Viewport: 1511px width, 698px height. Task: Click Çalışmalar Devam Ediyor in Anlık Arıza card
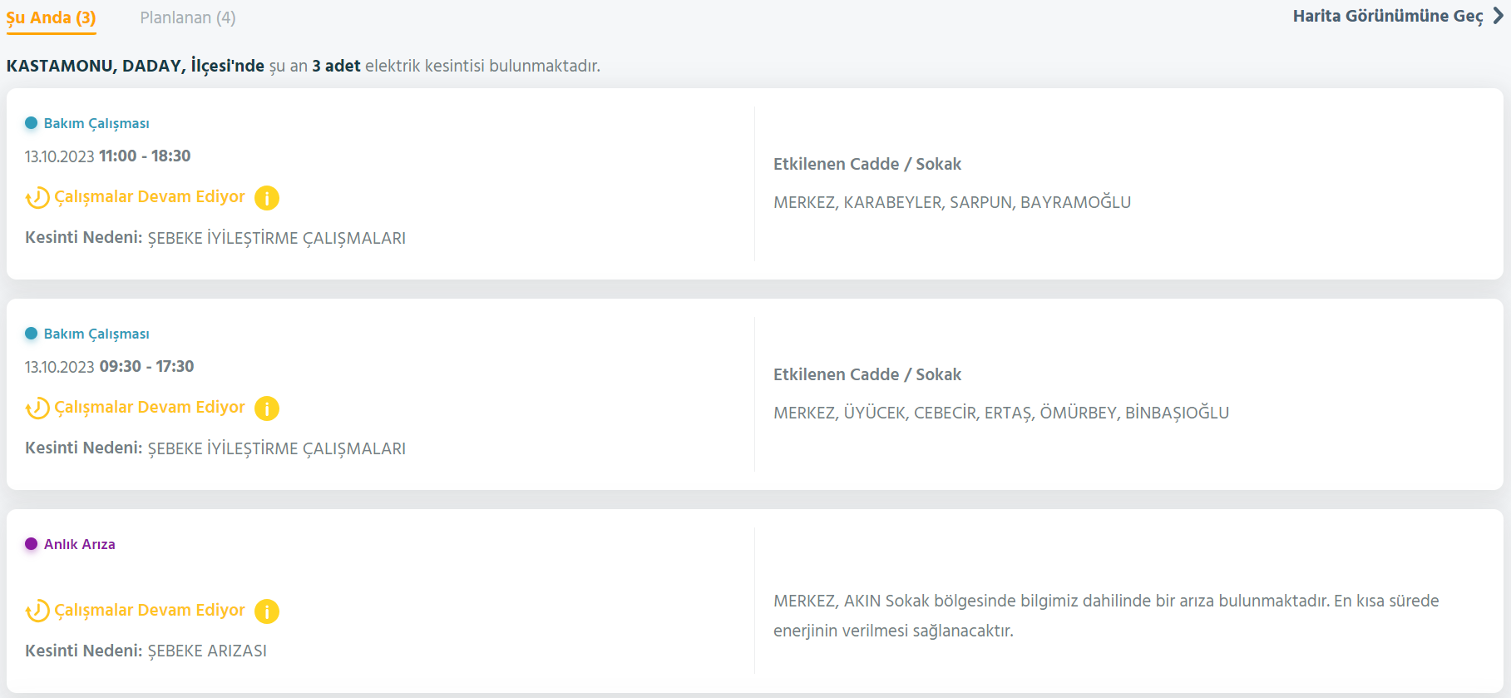click(150, 611)
